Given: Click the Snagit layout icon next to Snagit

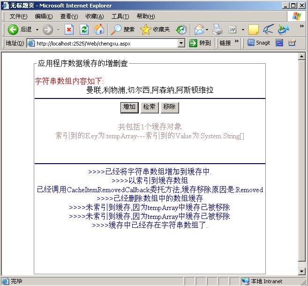Looking at the screenshot, I should tap(279, 43).
